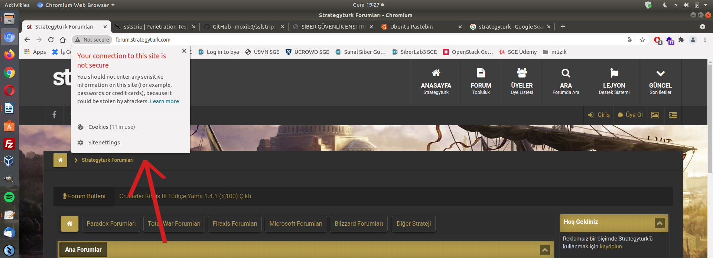
Task: Open the translate page icon in address bar
Action: tap(631, 40)
